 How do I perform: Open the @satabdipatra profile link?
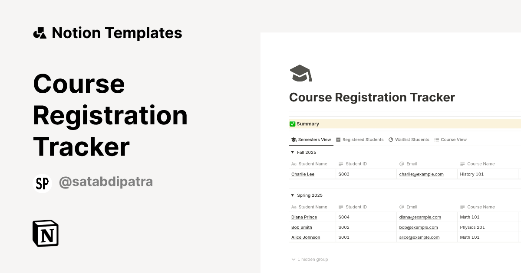click(106, 182)
